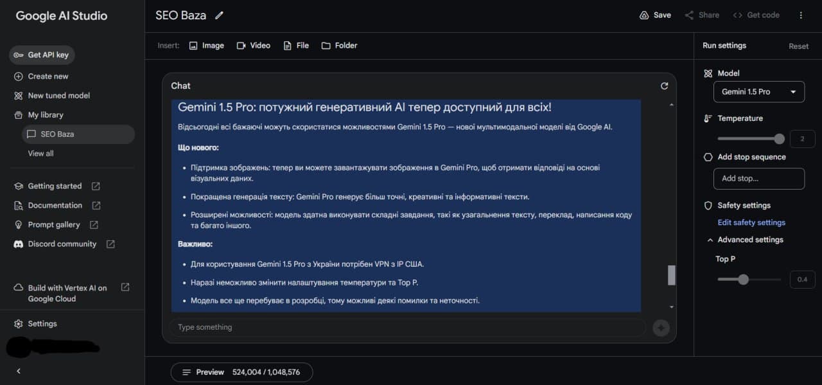Click the Temperature thermometer icon

708,119
